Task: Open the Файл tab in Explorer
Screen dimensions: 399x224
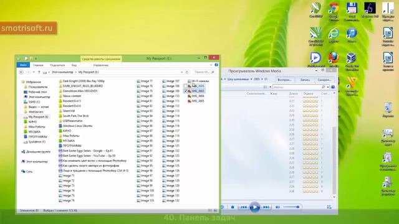Action: tap(23, 65)
